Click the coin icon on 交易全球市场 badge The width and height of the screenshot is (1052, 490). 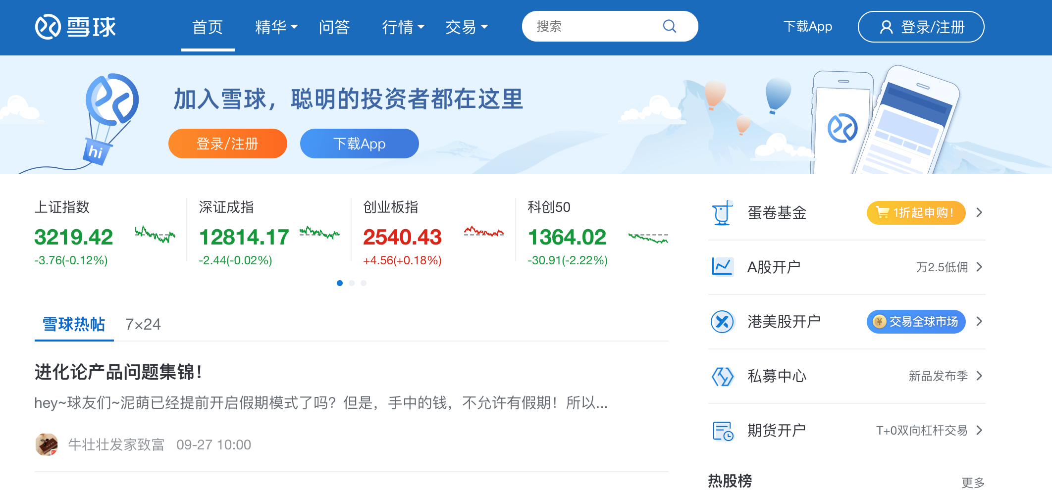tap(879, 321)
